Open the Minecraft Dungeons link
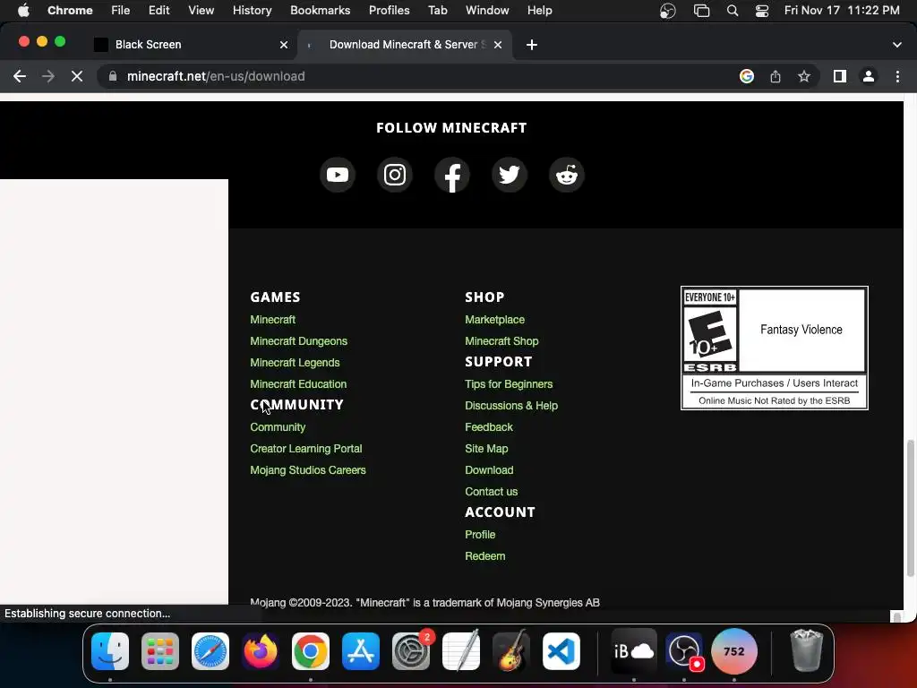The height and width of the screenshot is (688, 917). point(298,341)
